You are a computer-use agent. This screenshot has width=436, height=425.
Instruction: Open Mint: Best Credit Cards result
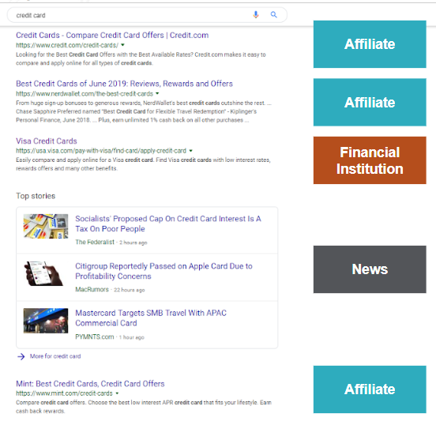tap(90, 384)
